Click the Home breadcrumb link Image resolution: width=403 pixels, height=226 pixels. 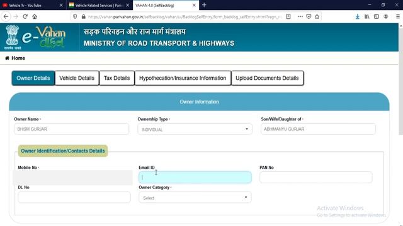(x=18, y=58)
